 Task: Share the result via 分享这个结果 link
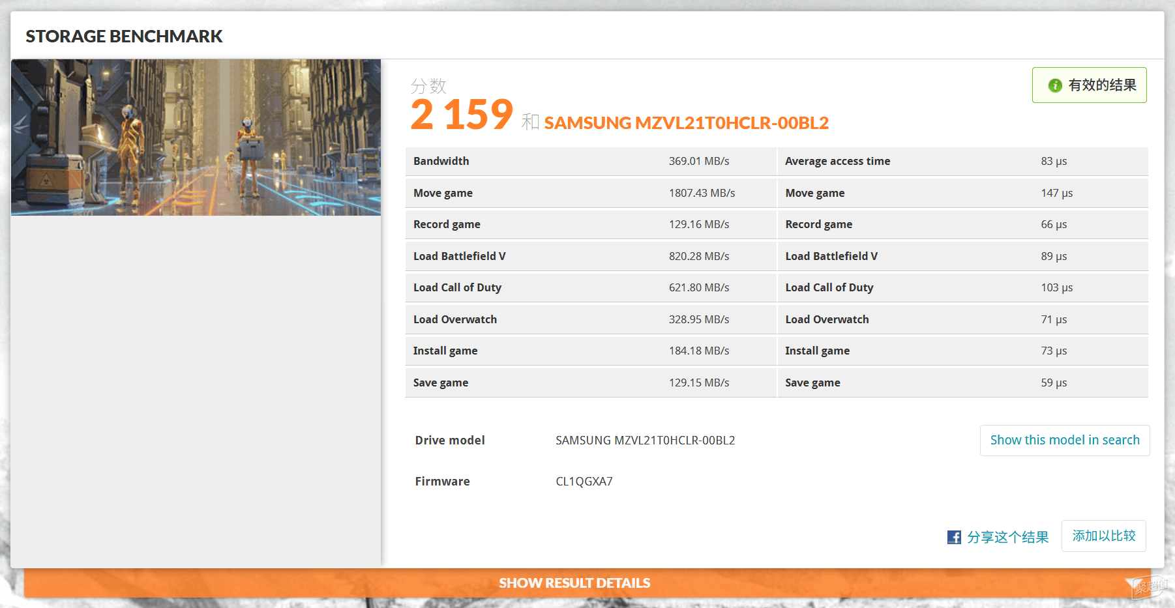pos(1007,537)
